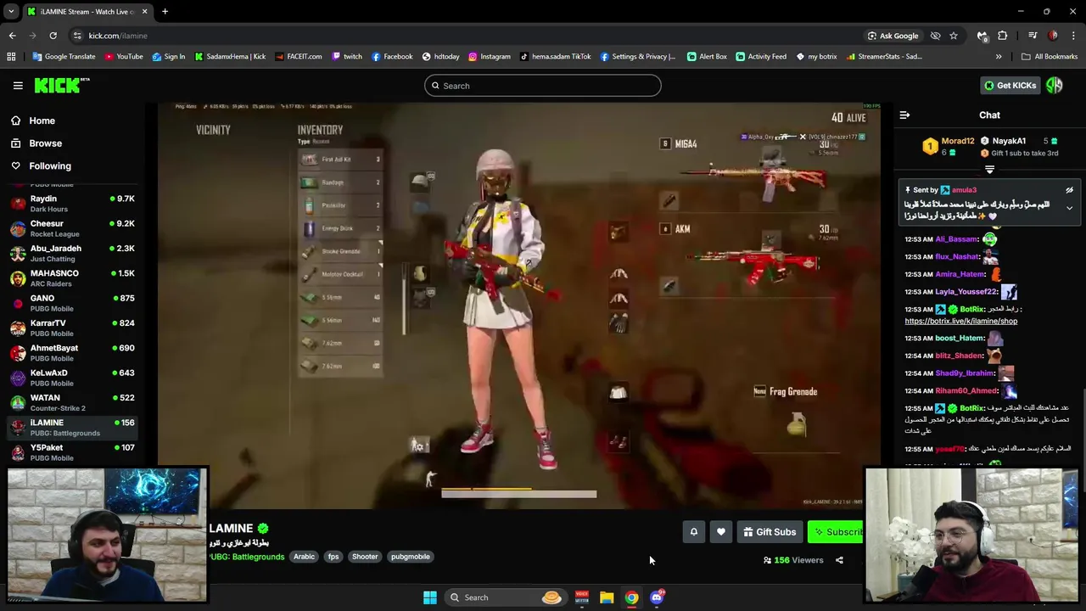Bookmark this page with star icon
This screenshot has height=611, width=1086.
tap(954, 36)
